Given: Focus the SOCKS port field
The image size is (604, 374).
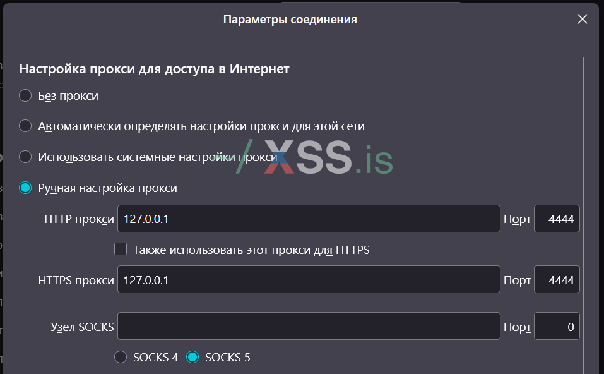Looking at the screenshot, I should [557, 327].
